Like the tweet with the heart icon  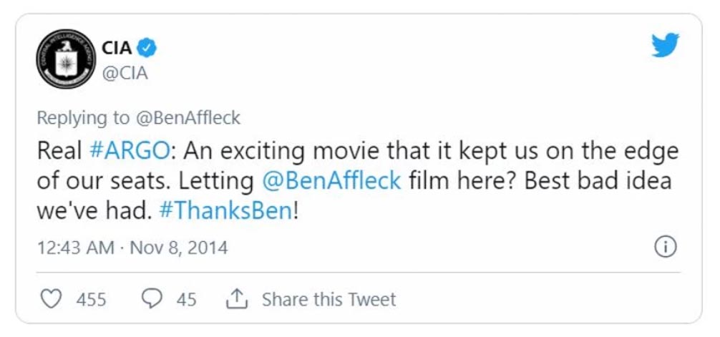point(51,299)
